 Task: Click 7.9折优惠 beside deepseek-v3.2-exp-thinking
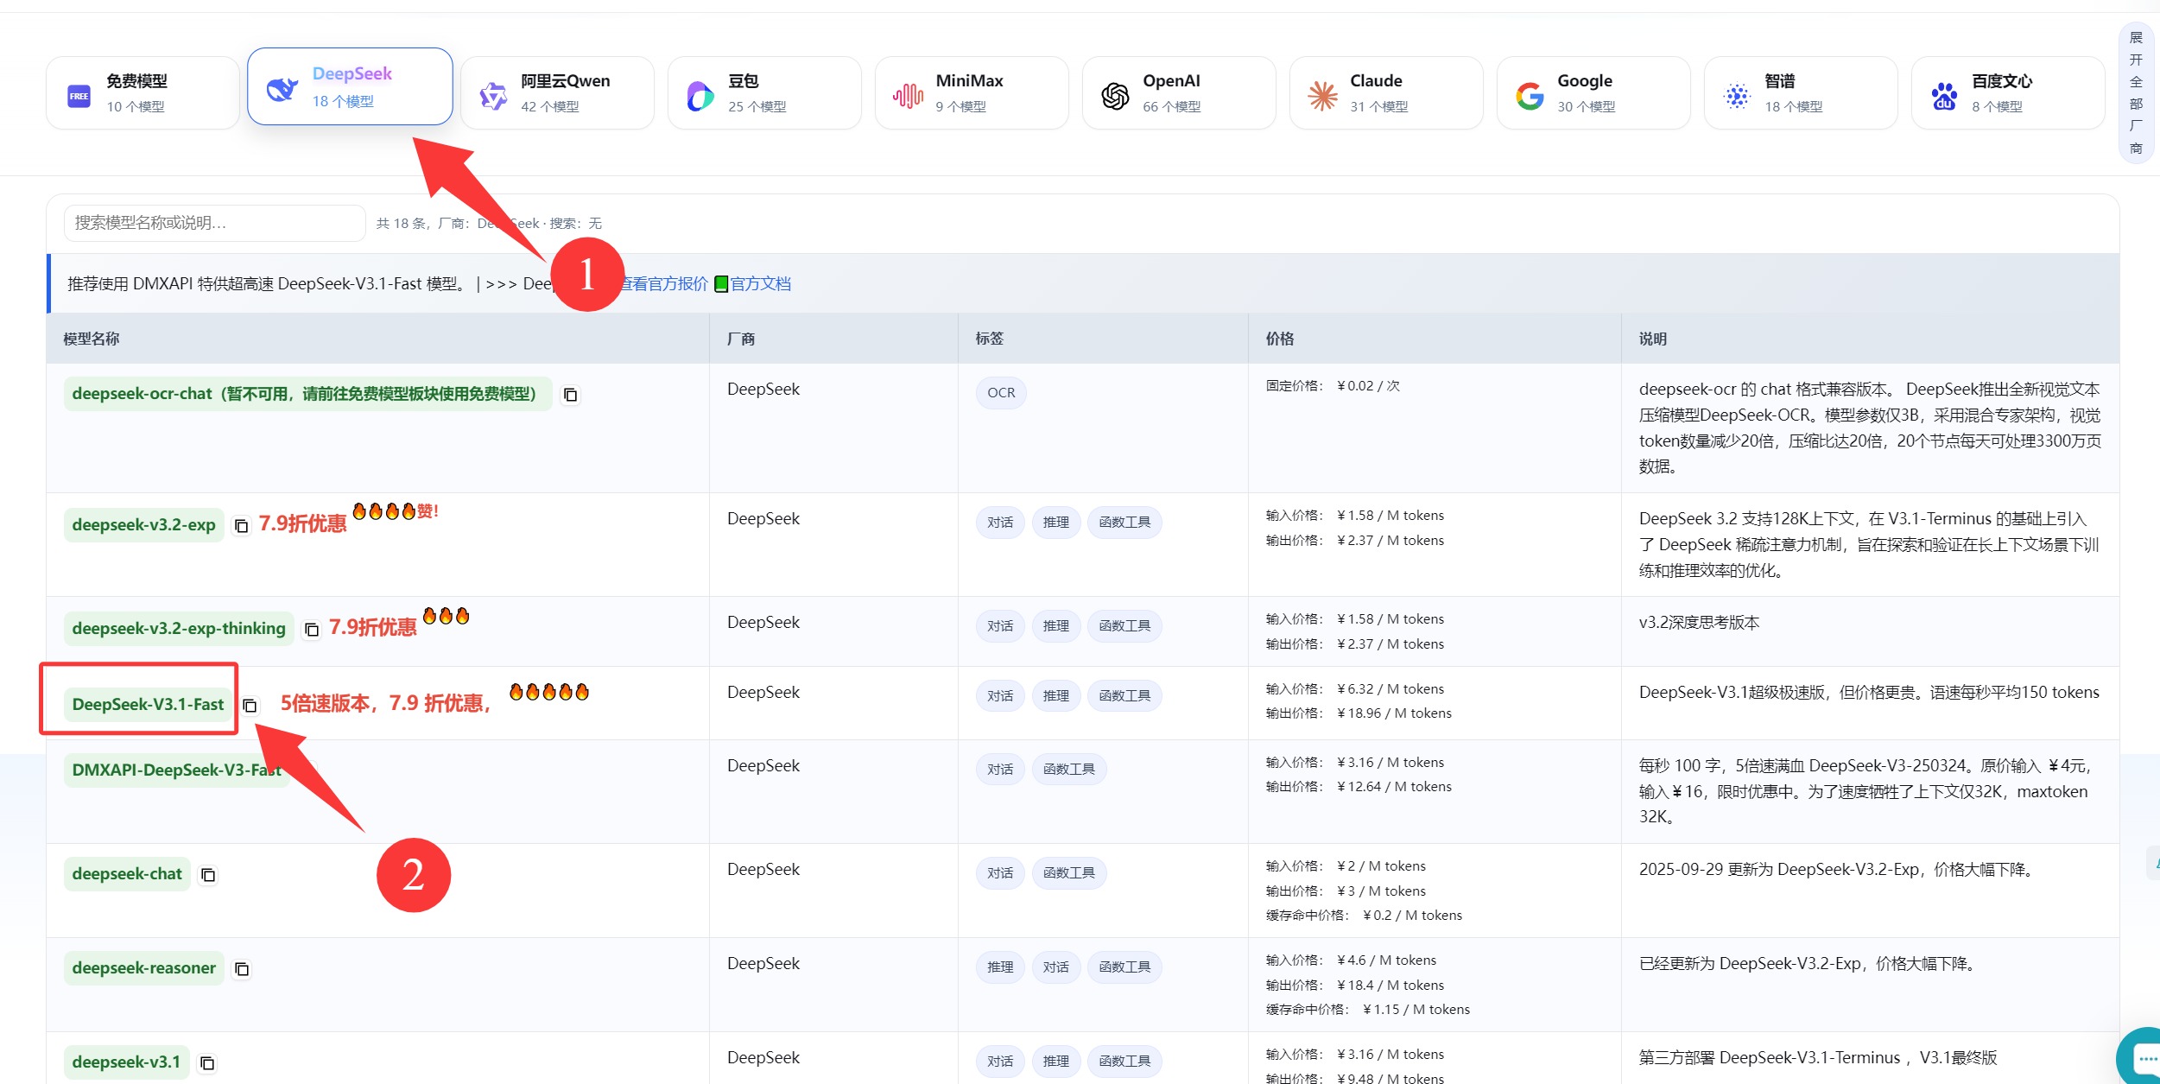click(x=373, y=628)
